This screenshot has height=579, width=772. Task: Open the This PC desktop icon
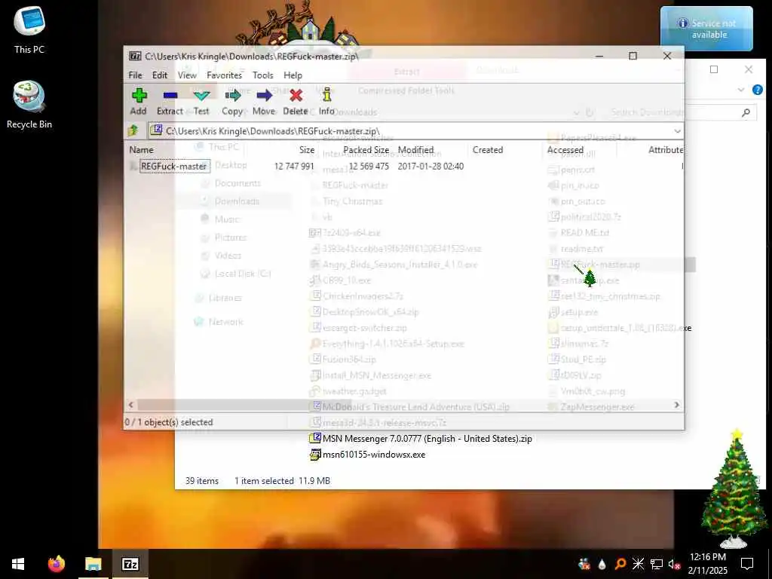tap(29, 29)
